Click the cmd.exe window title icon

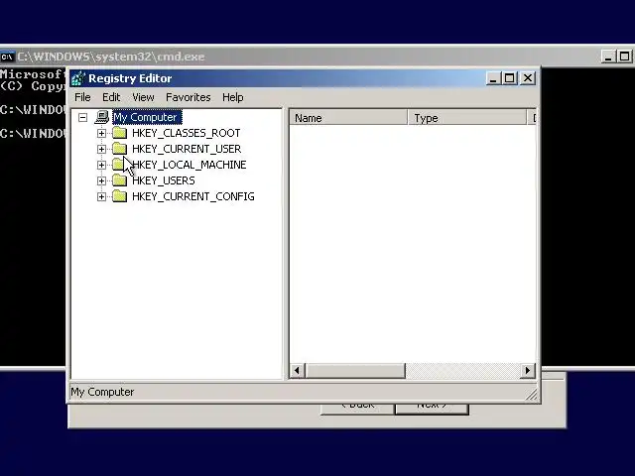[7, 57]
